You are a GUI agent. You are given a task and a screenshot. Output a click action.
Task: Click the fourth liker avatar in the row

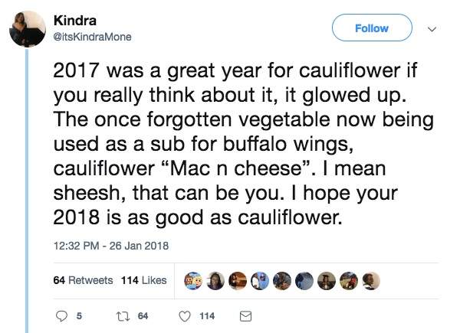point(261,280)
